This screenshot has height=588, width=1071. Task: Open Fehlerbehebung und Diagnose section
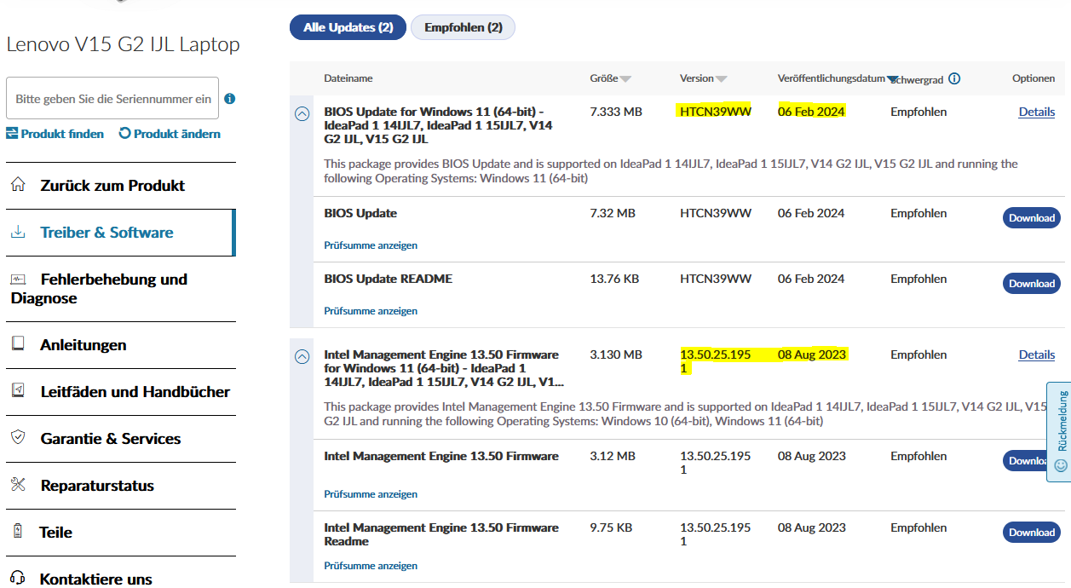[99, 288]
